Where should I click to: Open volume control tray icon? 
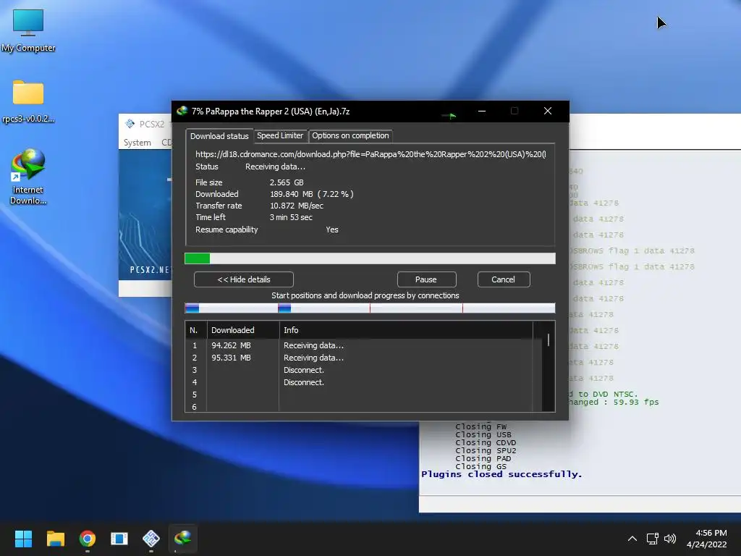[x=670, y=539]
